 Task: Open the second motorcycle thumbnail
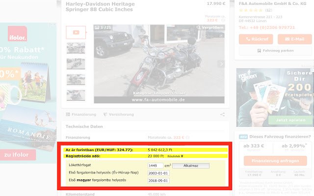point(76,48)
